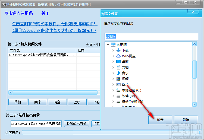Click the 原价380元 price link line
204x140 pixels.
tap(54, 31)
